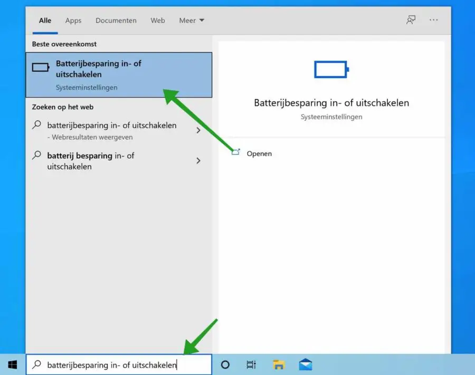Click magnifier icon beside 'batterij besparing' suggestion
This screenshot has width=475, height=375.
(x=36, y=155)
